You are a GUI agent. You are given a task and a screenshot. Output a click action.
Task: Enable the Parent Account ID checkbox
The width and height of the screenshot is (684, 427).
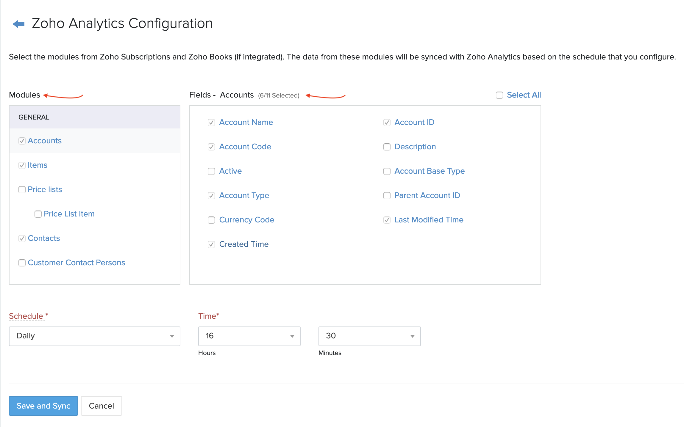tap(387, 196)
